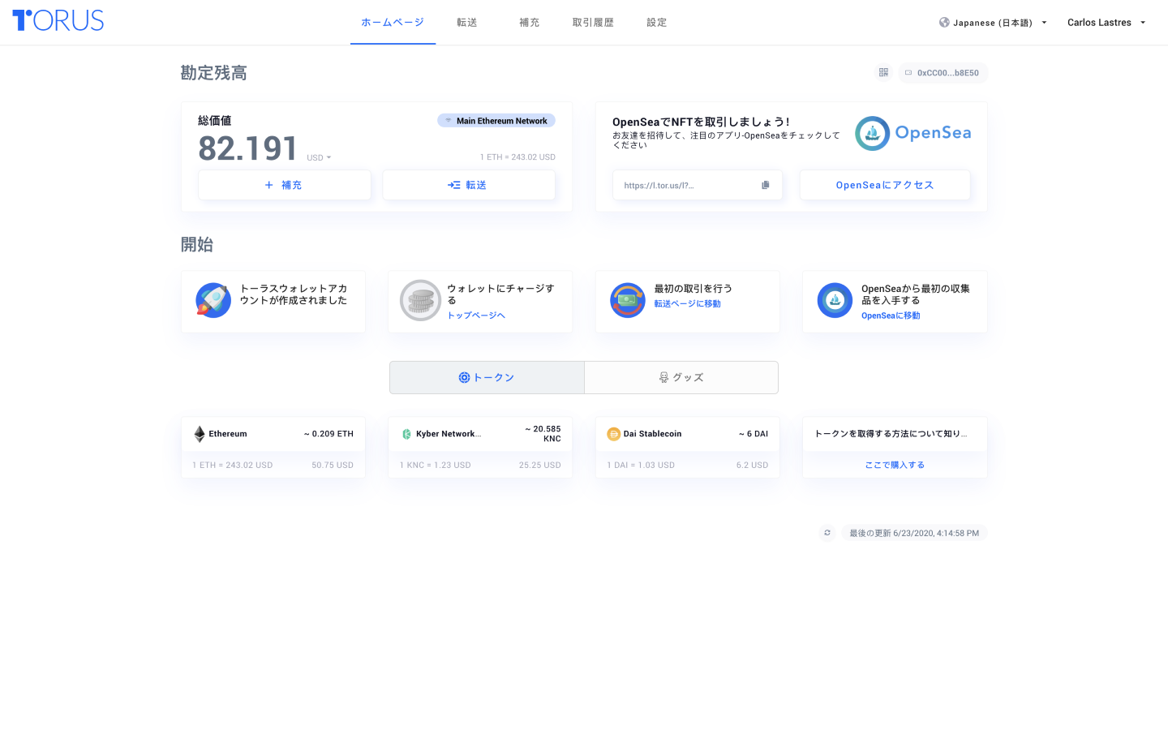This screenshot has width=1168, height=730.
Task: Follow the トップページへ link
Action: [x=476, y=316]
